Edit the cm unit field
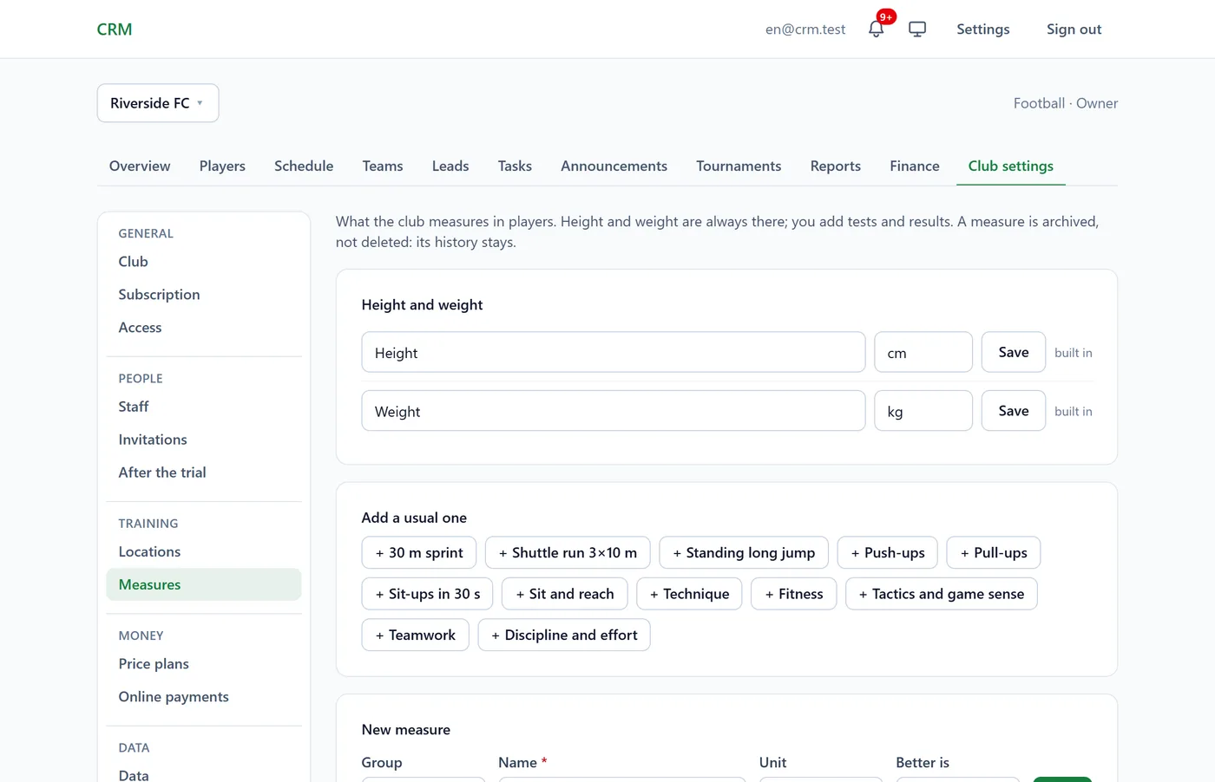Image resolution: width=1215 pixels, height=782 pixels. (923, 352)
